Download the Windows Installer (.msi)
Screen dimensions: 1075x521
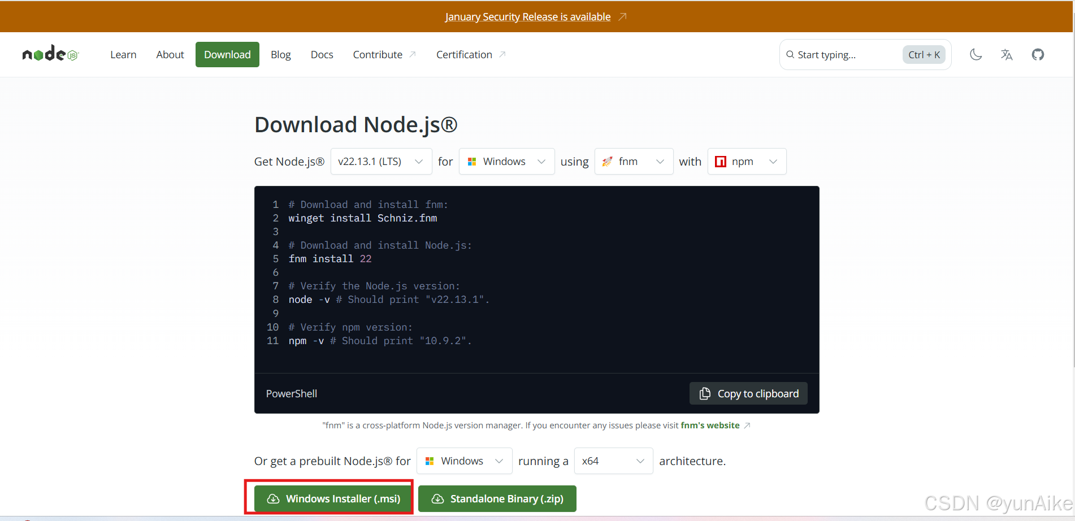coord(333,498)
